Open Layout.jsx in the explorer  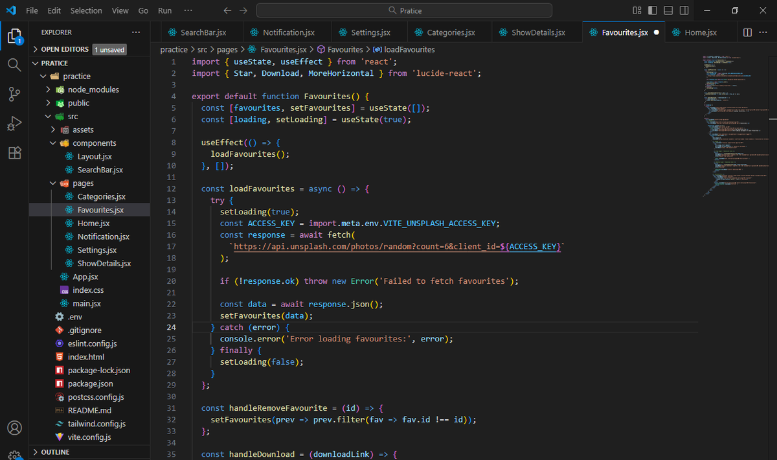(95, 157)
